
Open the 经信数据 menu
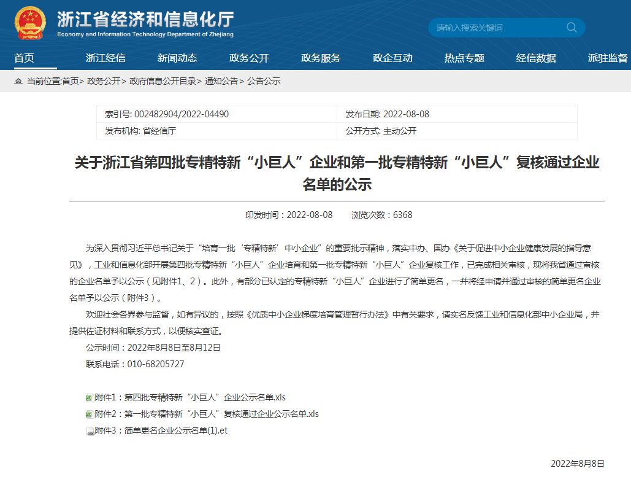[x=536, y=58]
